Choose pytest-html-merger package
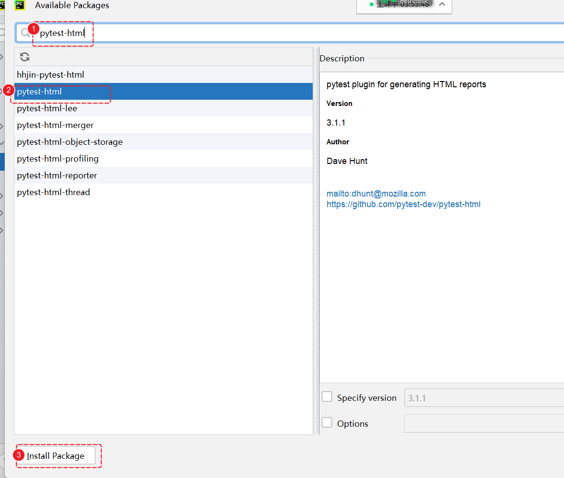Screen dimensions: 564x478 coord(164,125)
